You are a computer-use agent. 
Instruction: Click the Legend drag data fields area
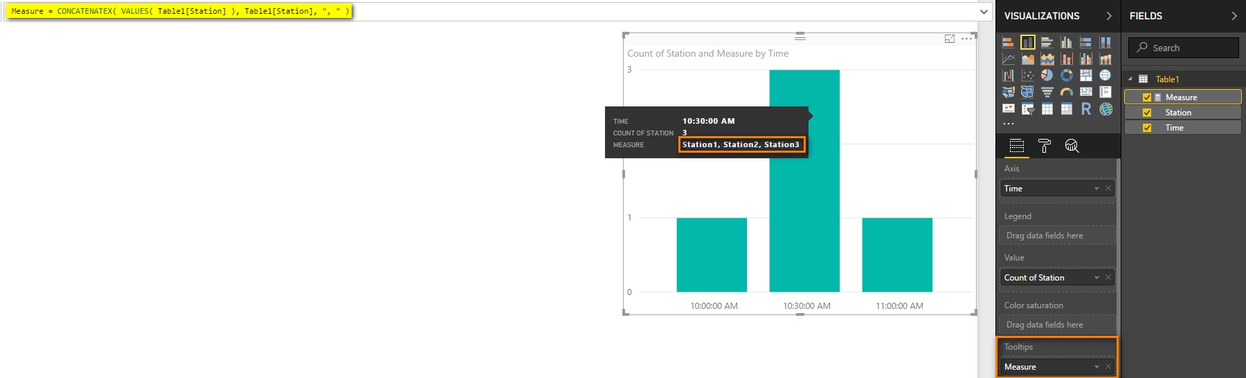1057,236
